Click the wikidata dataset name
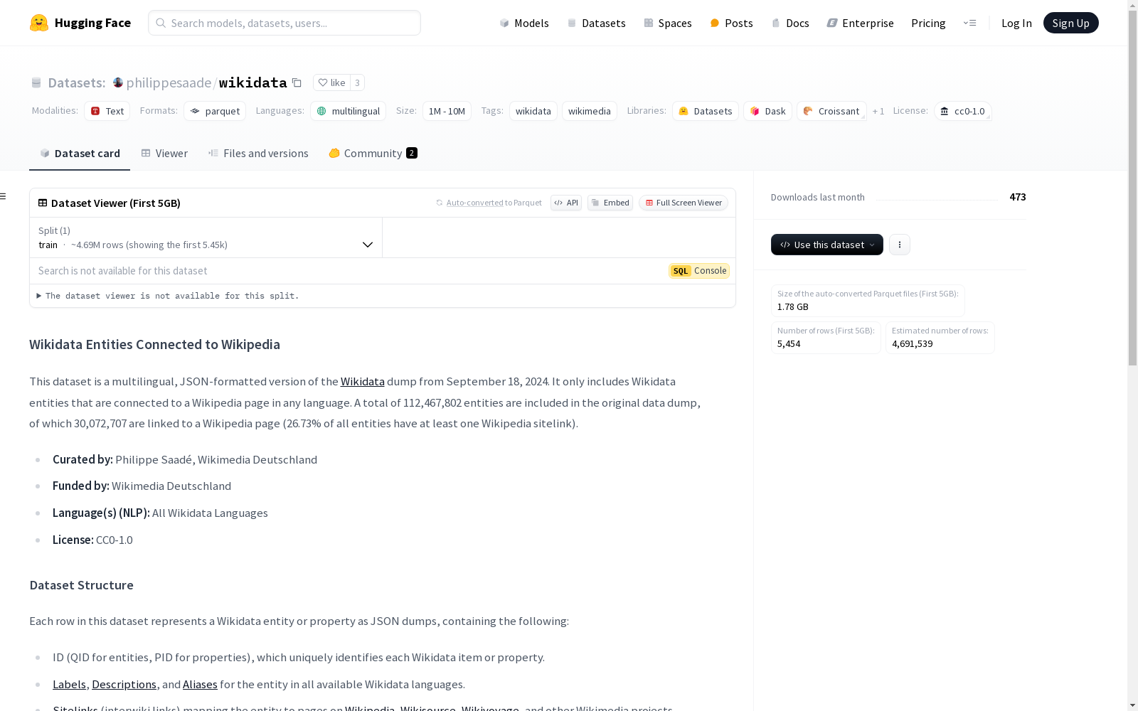 [x=252, y=82]
